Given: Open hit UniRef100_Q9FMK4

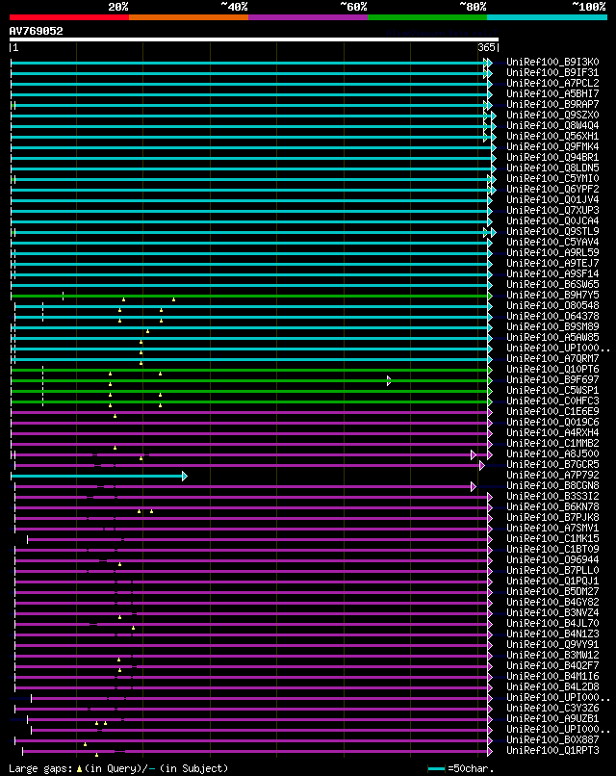Looking at the screenshot, I should (x=552, y=147).
